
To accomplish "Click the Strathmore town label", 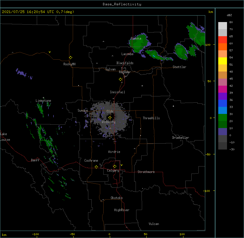I will (x=146, y=172).
